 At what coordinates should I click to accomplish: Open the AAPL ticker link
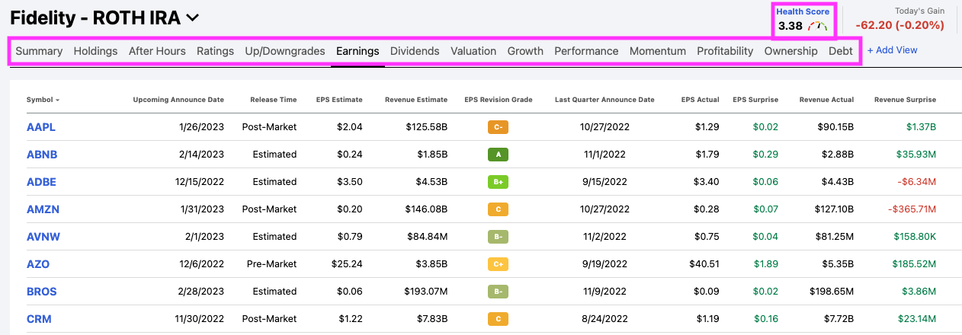(41, 127)
